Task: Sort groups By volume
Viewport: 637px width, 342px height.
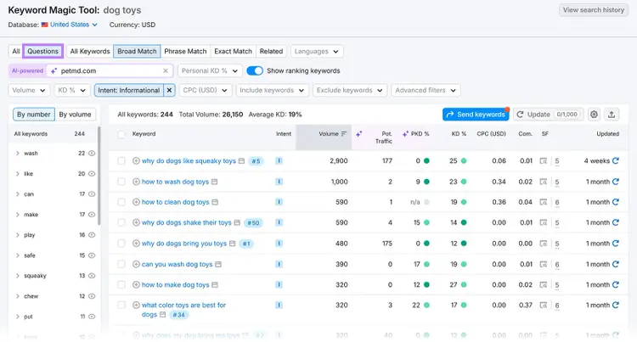Action: (x=75, y=115)
